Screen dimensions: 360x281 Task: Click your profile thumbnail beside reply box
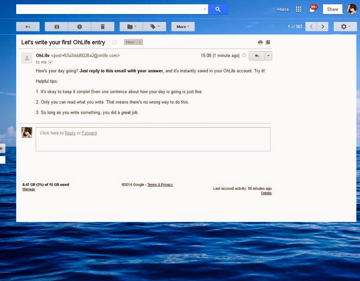tap(27, 133)
